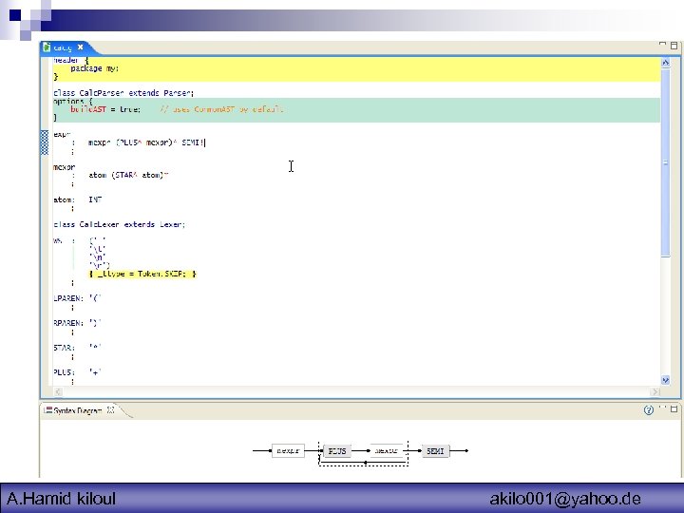Open the Syntax Diagram tab
Screen dimensions: 684x513
point(78,410)
